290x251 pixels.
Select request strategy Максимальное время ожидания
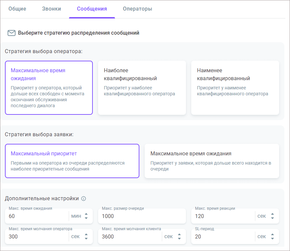click(x=212, y=161)
